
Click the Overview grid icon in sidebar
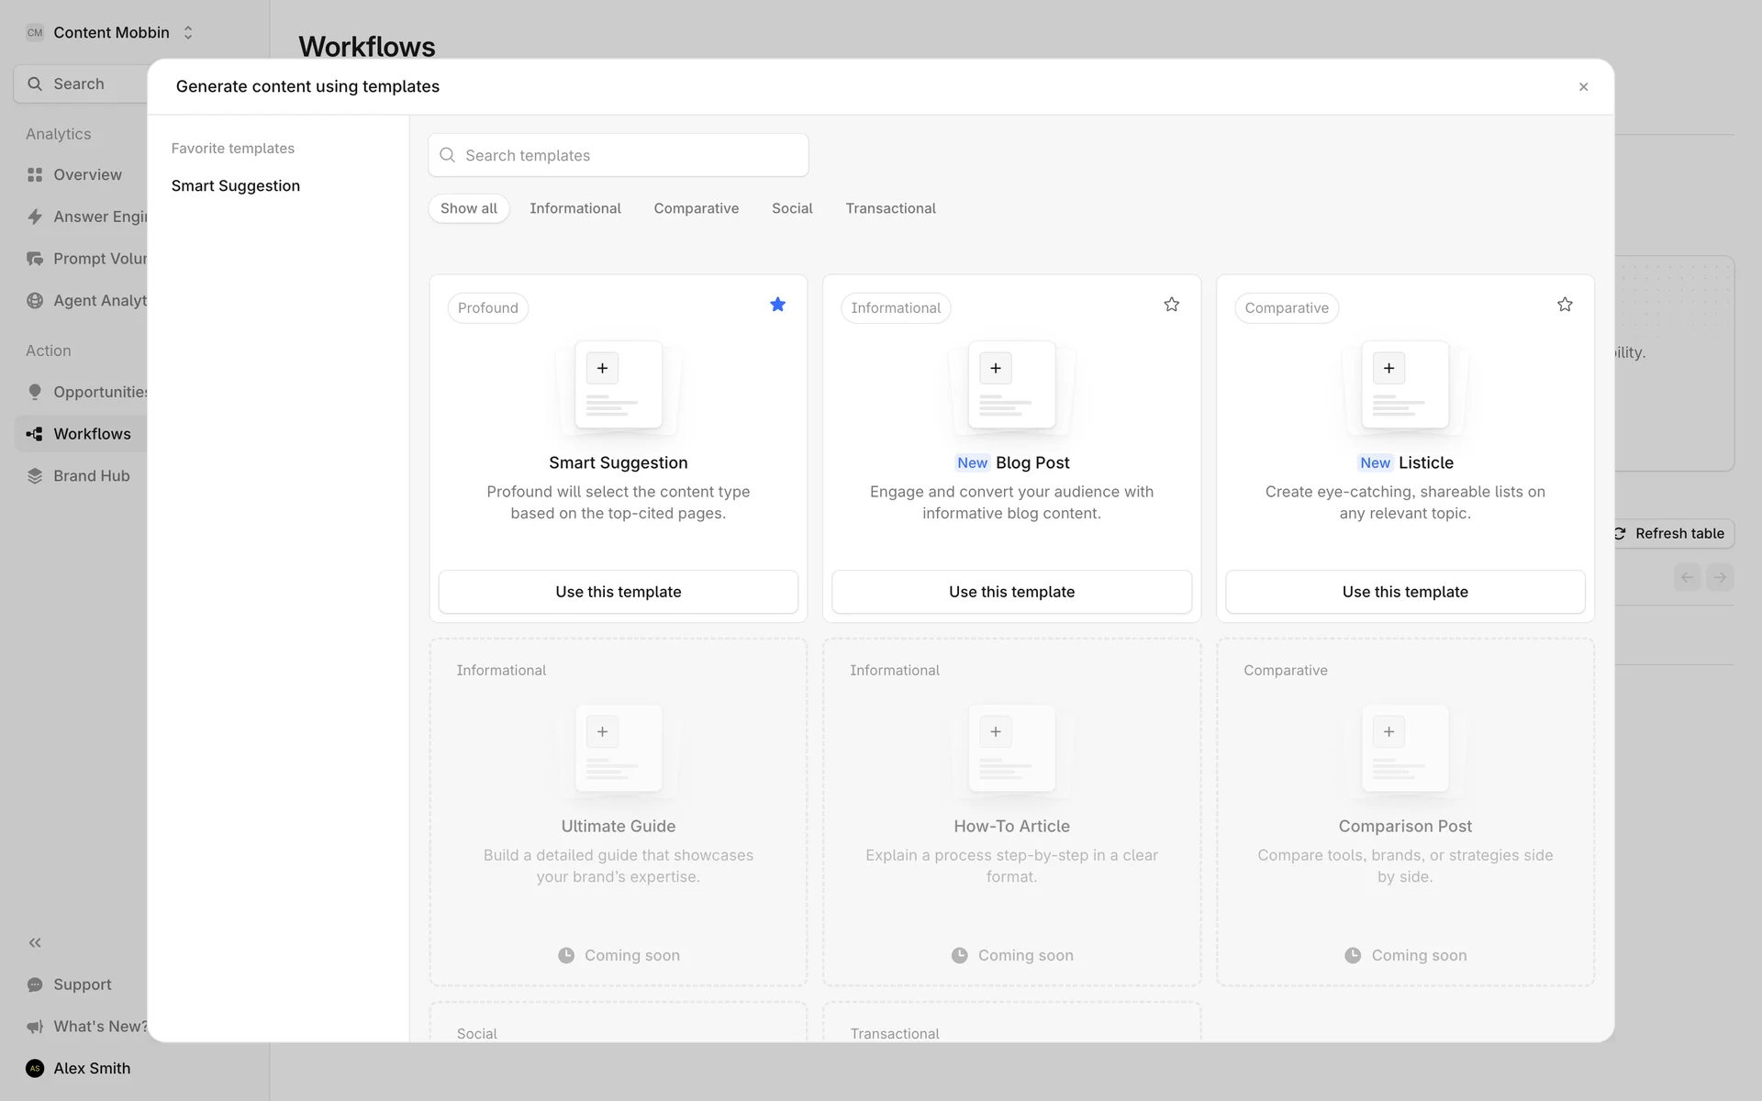click(x=35, y=174)
